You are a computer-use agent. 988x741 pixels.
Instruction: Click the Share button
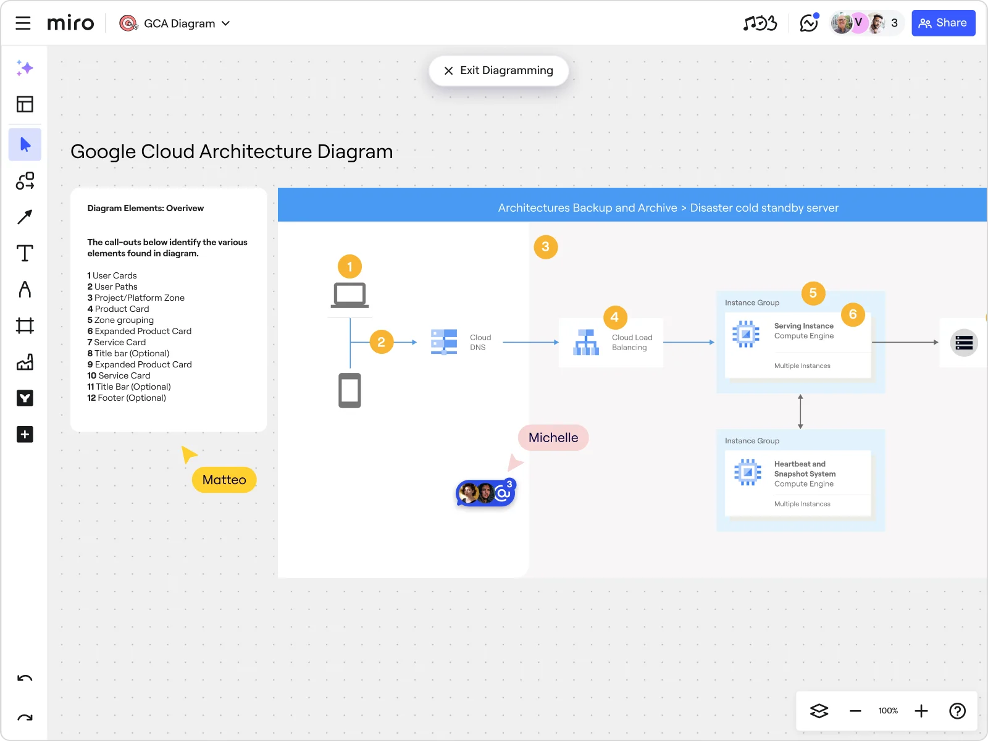coord(943,23)
